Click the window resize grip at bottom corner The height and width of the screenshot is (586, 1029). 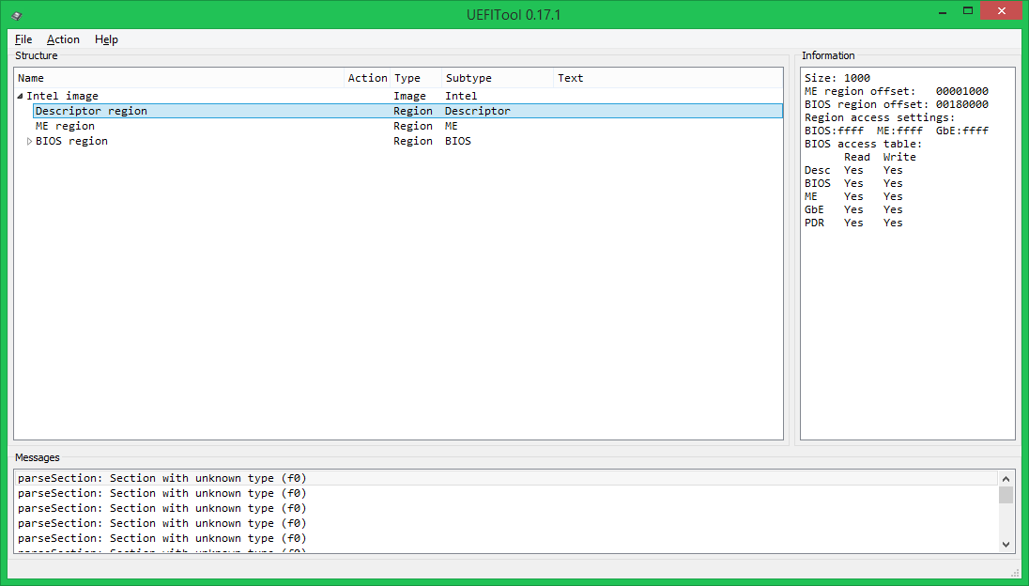(x=1015, y=573)
